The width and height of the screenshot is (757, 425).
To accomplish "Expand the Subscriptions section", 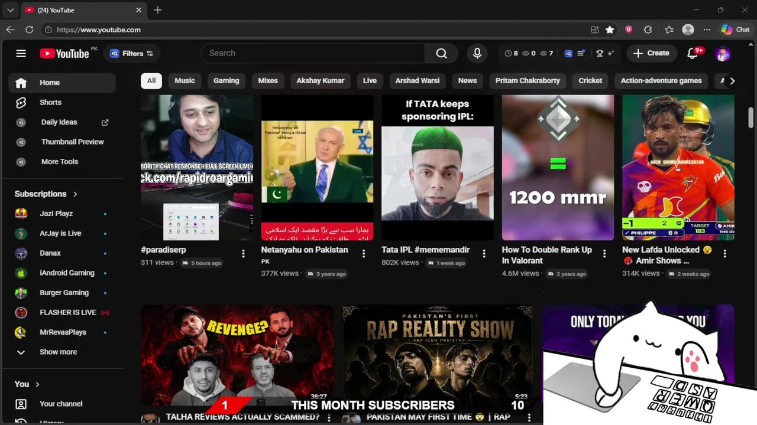I will click(x=46, y=194).
